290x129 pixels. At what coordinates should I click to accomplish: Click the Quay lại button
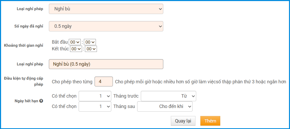point(183,121)
